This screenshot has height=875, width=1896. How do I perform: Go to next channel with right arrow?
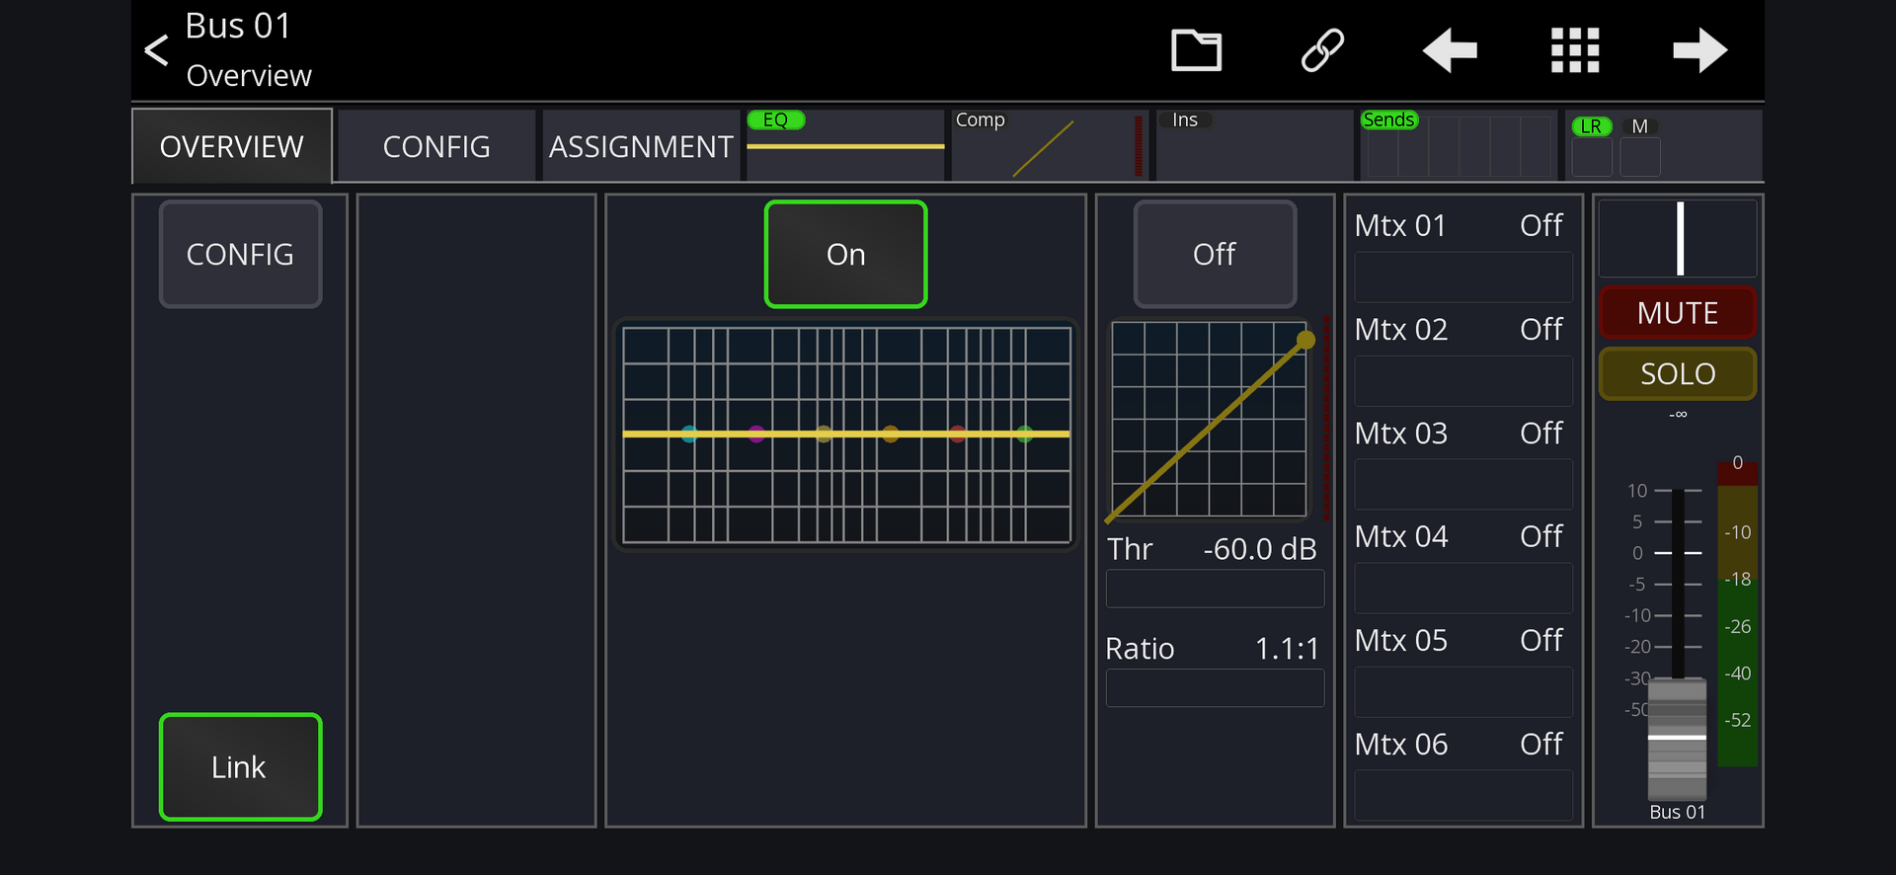(1700, 50)
